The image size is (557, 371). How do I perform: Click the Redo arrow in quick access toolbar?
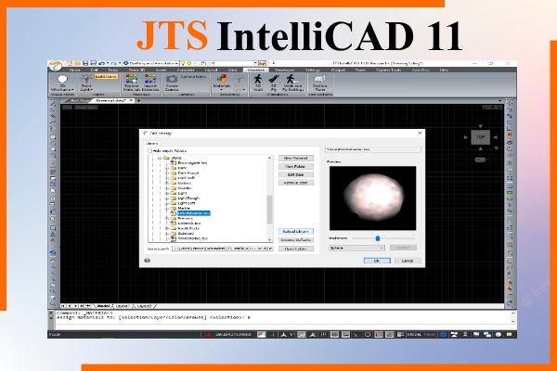(x=114, y=63)
